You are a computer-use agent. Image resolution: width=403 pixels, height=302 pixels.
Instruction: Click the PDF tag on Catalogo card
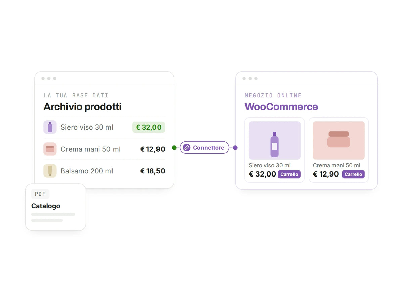tap(40, 194)
